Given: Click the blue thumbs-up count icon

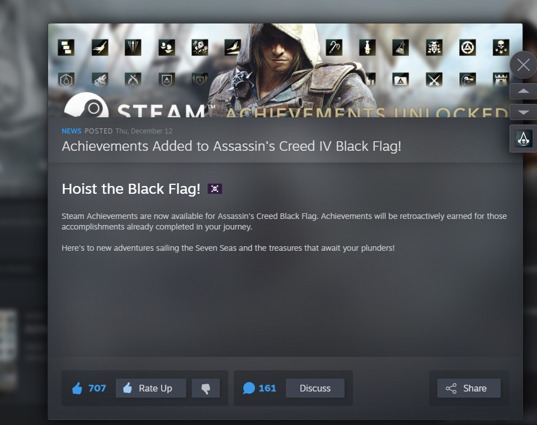Looking at the screenshot, I should pos(77,388).
